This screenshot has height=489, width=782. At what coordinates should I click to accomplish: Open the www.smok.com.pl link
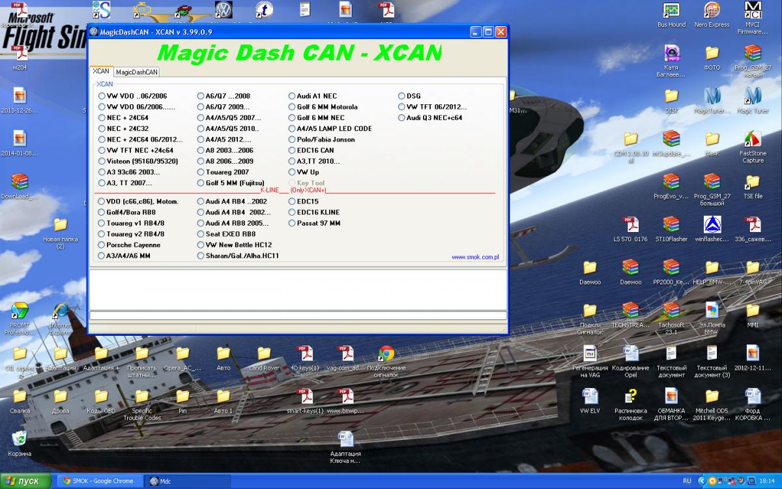475,258
